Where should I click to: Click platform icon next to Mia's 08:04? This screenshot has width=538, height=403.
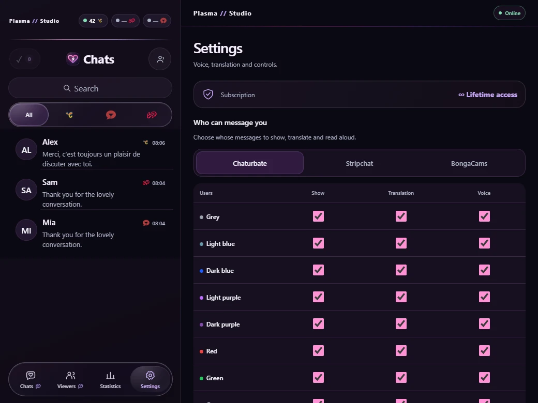(x=146, y=223)
